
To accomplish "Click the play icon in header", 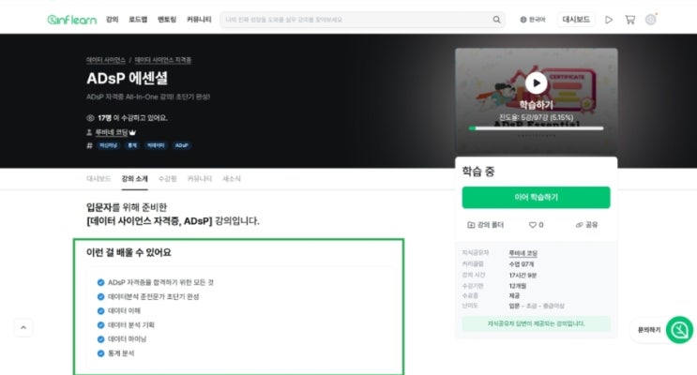I will pos(609,20).
